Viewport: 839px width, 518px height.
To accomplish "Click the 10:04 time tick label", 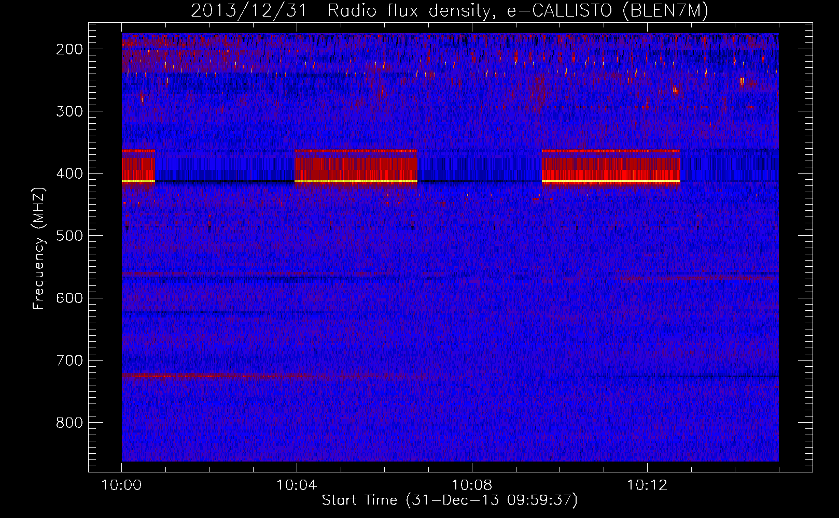I will 297,485.
